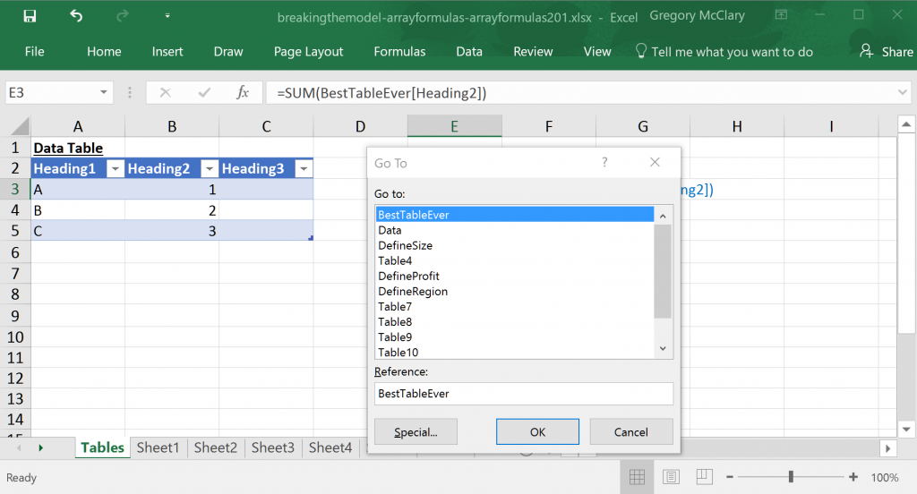Switch to Sheet2 worksheet tab

215,447
